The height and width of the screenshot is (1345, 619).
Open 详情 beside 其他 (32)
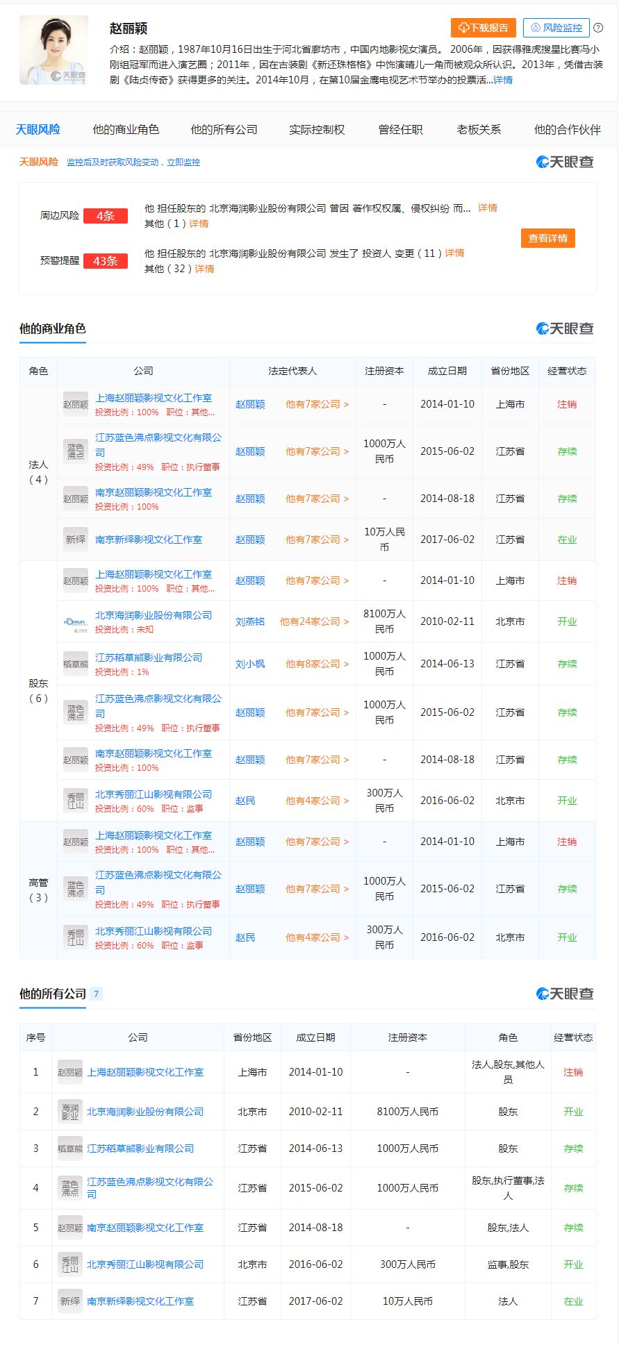[x=204, y=269]
